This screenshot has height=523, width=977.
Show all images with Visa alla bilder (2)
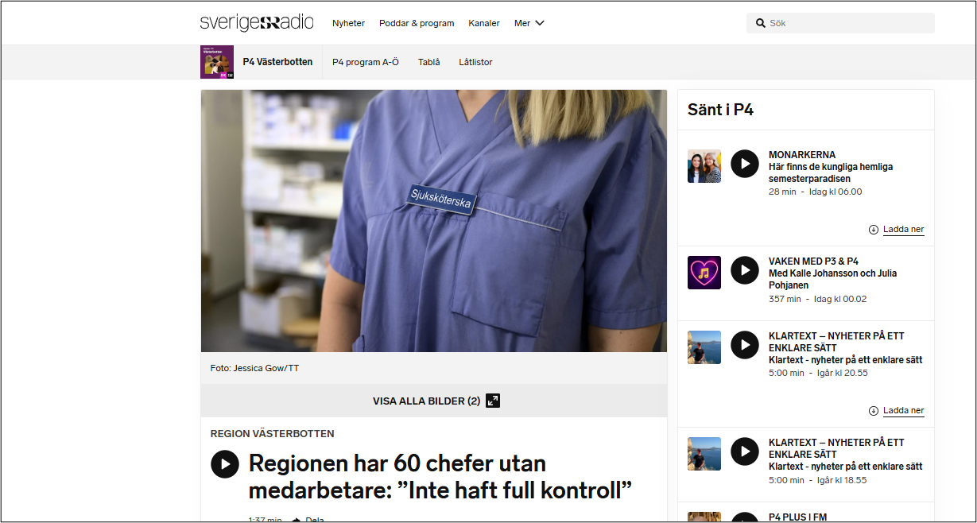(x=436, y=401)
